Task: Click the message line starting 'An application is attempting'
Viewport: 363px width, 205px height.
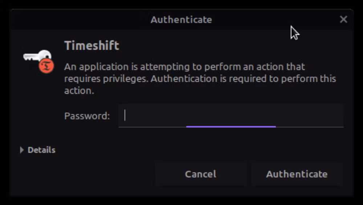Action: tap(184, 67)
